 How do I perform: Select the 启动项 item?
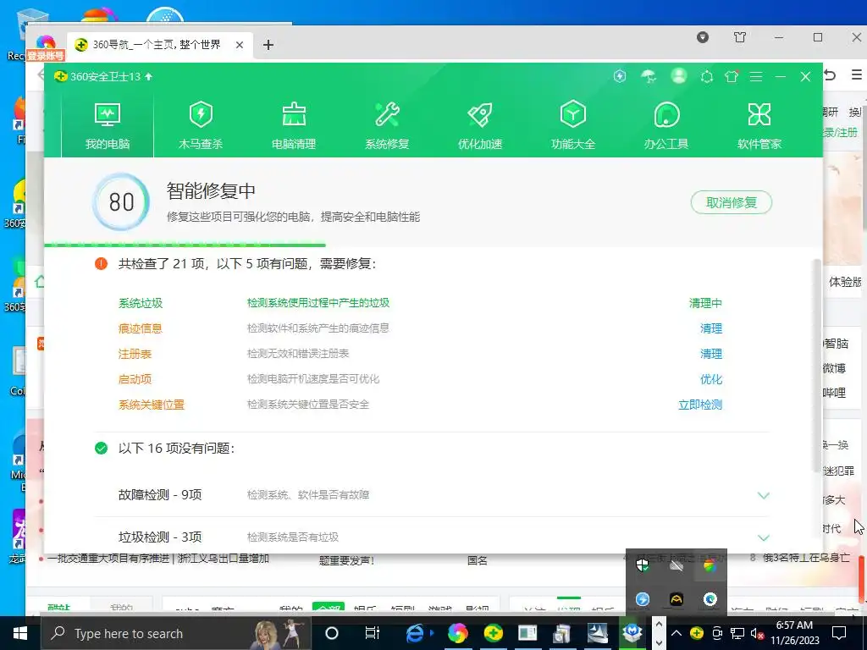coord(135,379)
